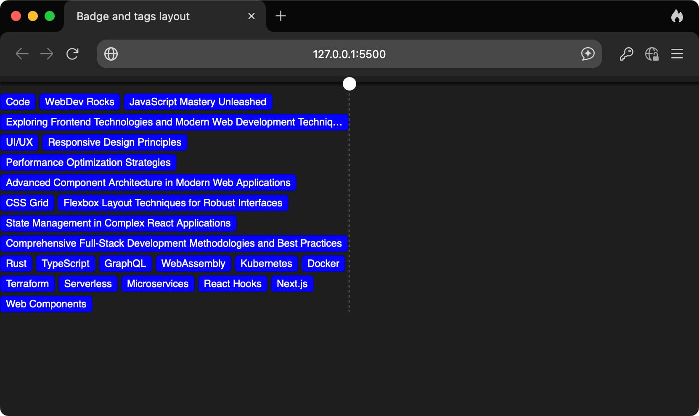Click the red close window button
699x416 pixels.
point(16,16)
